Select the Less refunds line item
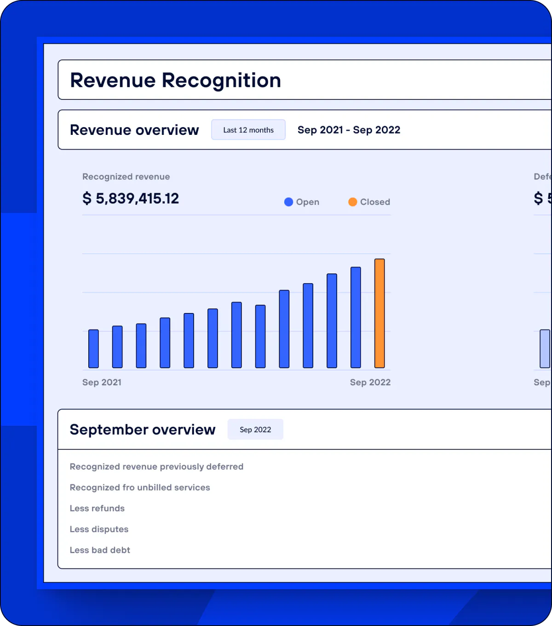This screenshot has height=626, width=552. [x=97, y=508]
